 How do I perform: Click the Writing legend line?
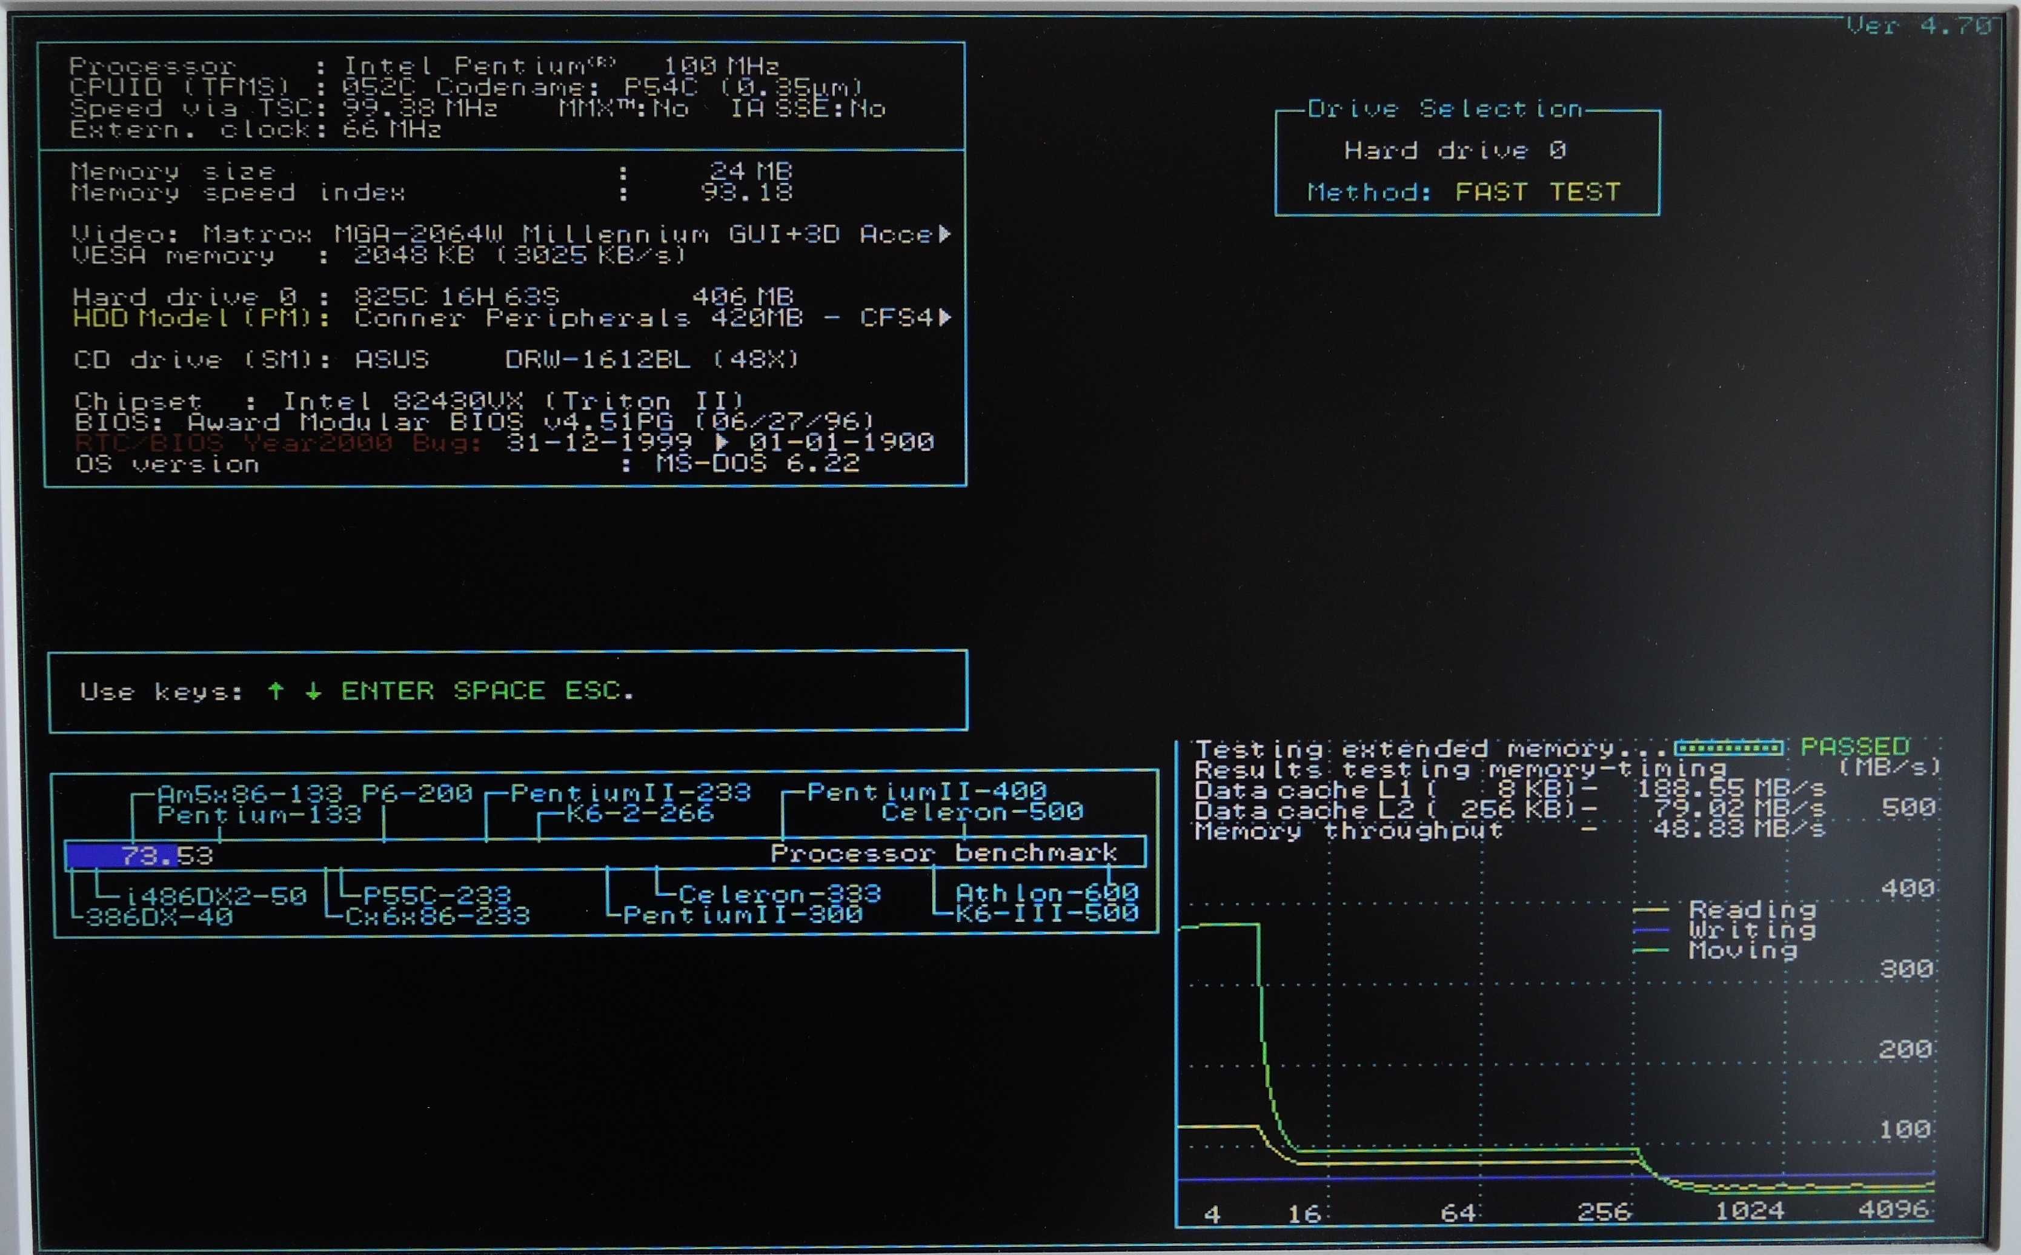[x=1650, y=930]
